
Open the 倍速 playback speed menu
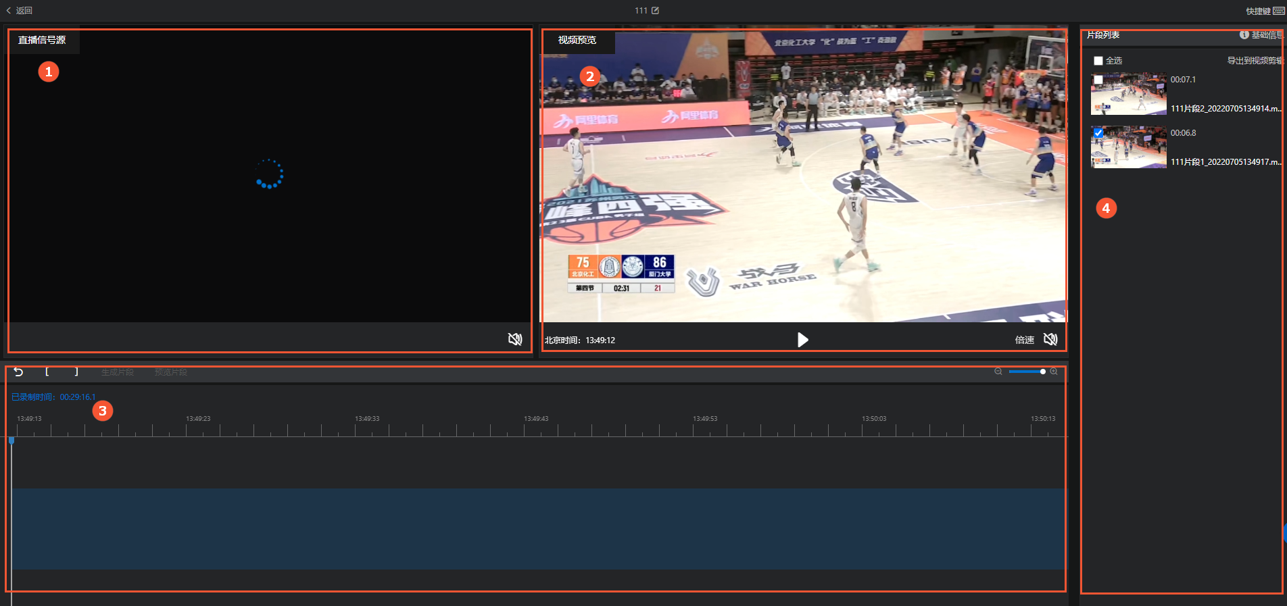pyautogui.click(x=1024, y=340)
